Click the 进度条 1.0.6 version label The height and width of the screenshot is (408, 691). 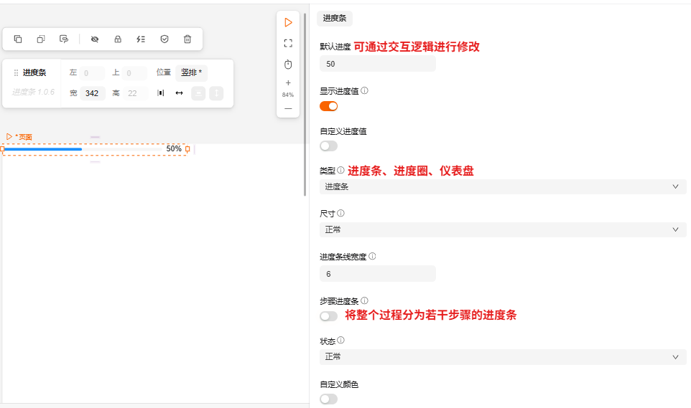click(33, 92)
